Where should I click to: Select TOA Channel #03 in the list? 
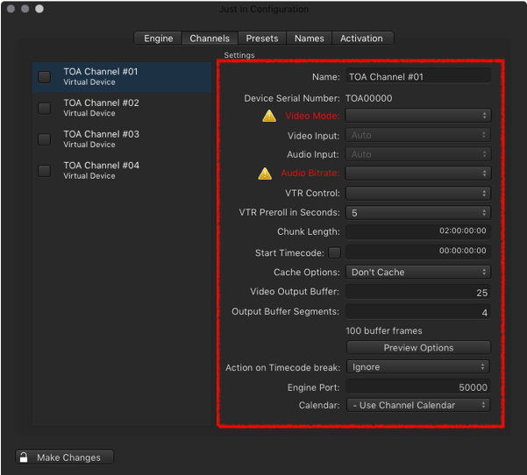click(122, 139)
